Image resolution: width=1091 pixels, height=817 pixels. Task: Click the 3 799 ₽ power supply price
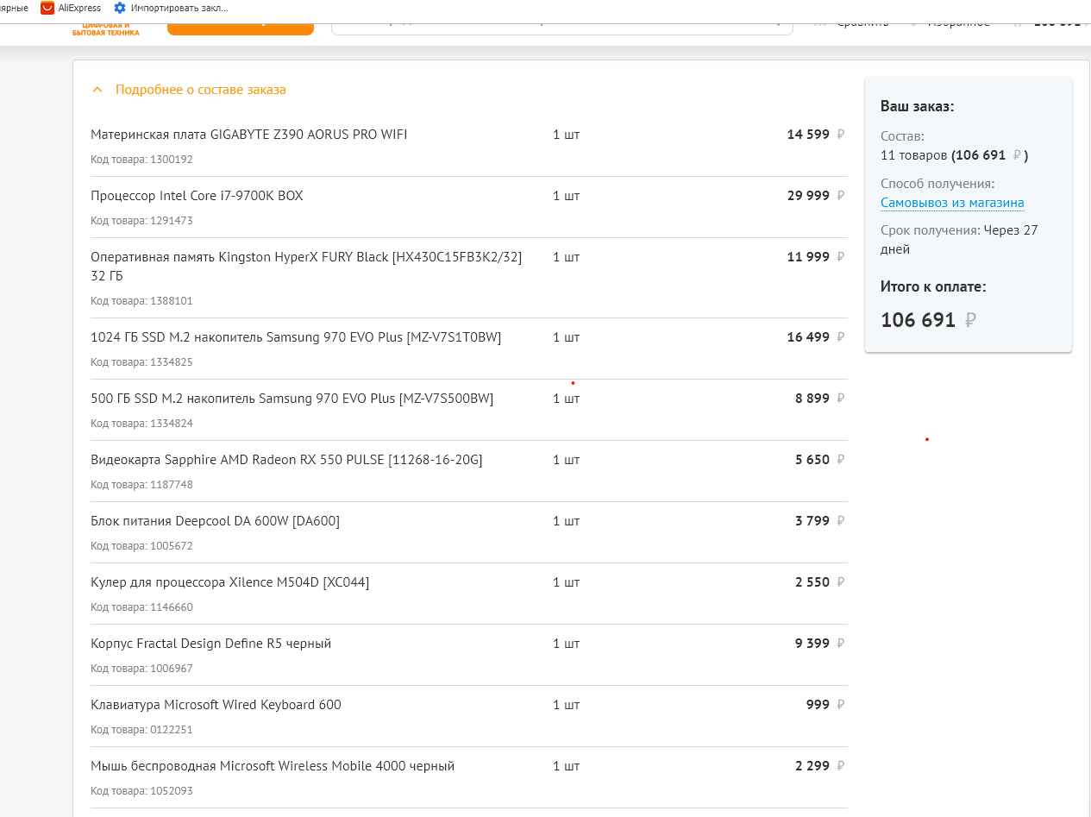coord(820,521)
